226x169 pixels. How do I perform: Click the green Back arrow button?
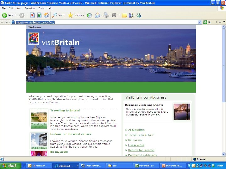pyautogui.click(x=5, y=15)
